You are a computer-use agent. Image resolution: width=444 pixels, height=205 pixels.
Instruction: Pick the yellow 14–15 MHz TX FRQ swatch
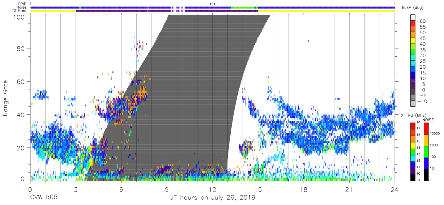click(x=413, y=145)
